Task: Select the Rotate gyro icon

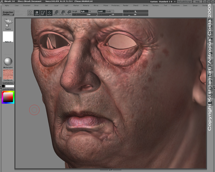Action: point(69,13)
